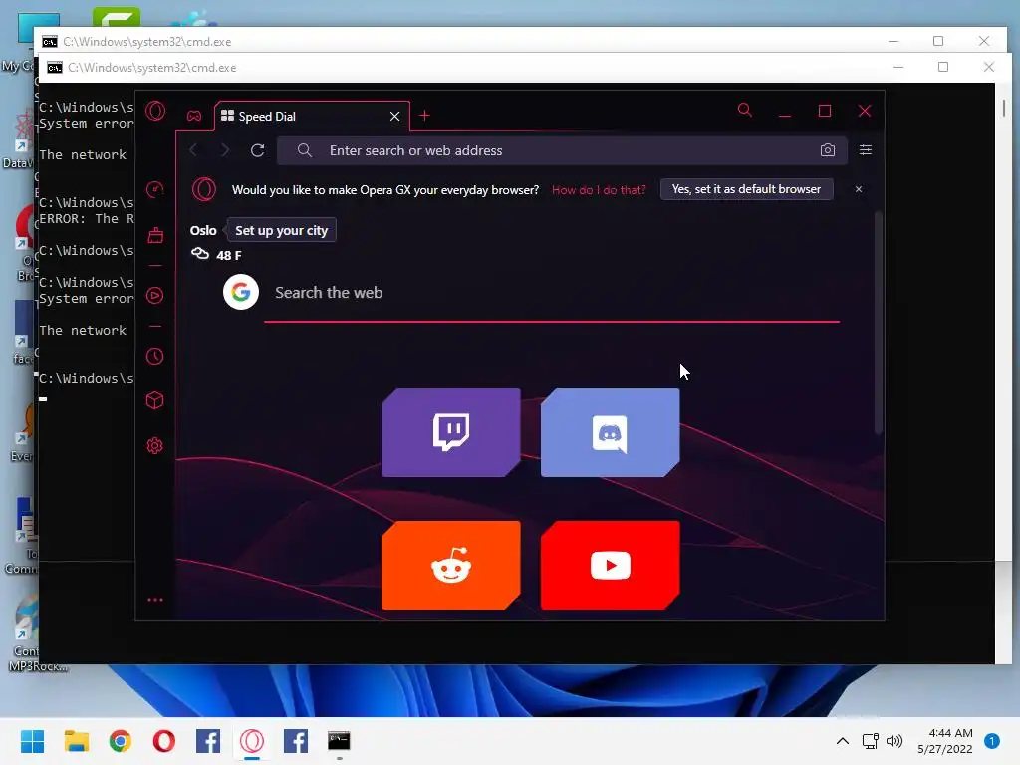Image resolution: width=1020 pixels, height=765 pixels.
Task: Click 'Set up your city' button
Action: point(282,230)
